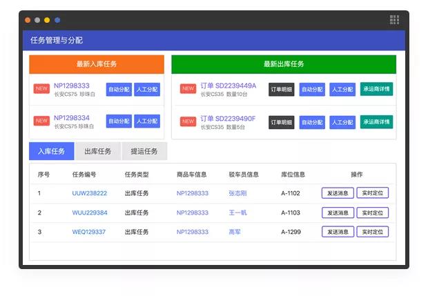The height and width of the screenshot is (296, 428).
Task: Click driver name 张志刚 link
Action: point(238,194)
